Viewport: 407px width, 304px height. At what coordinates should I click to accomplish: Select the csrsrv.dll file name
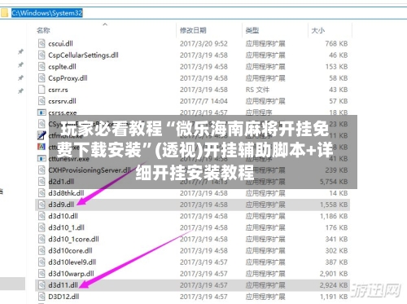[62, 101]
